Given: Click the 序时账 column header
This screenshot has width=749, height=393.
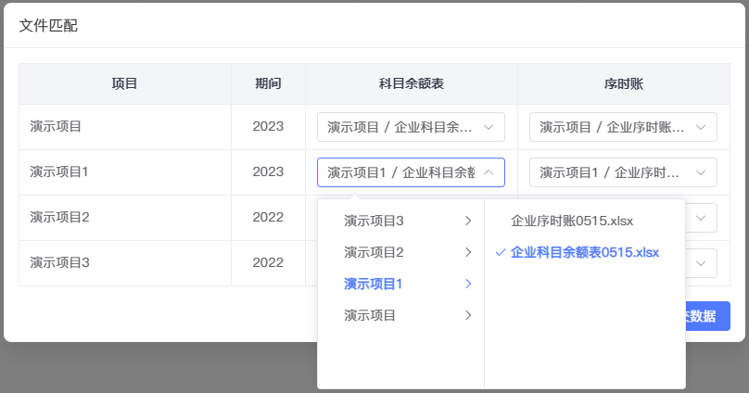Looking at the screenshot, I should click(623, 83).
